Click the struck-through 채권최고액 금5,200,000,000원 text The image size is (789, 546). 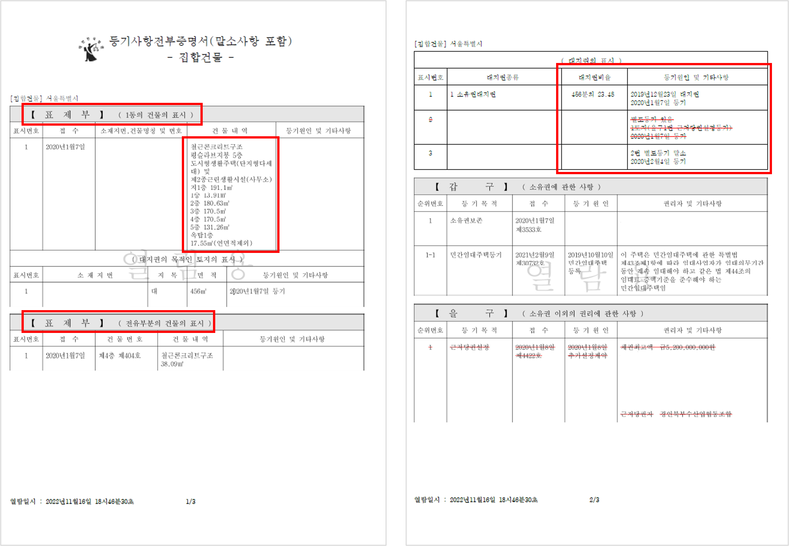tap(668, 348)
